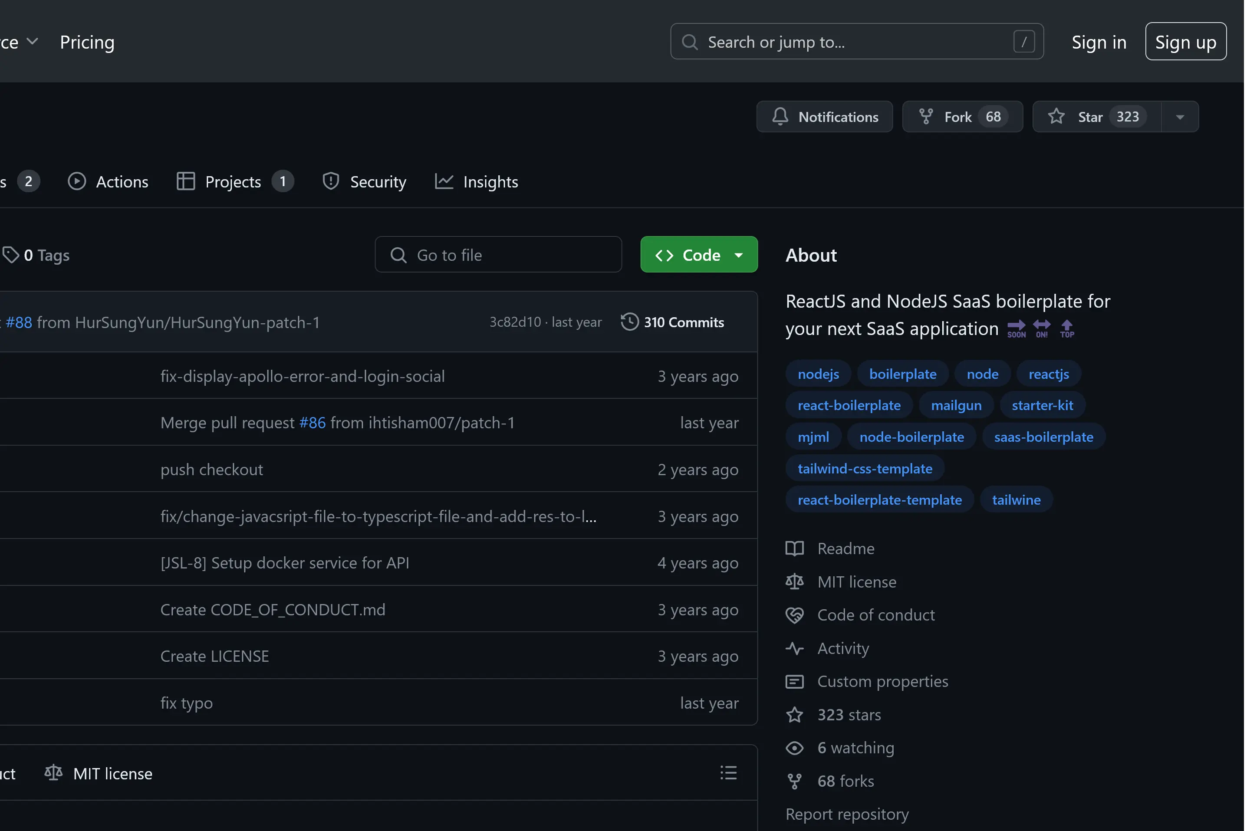The height and width of the screenshot is (831, 1247).
Task: Click the Readme book icon
Action: (x=794, y=549)
